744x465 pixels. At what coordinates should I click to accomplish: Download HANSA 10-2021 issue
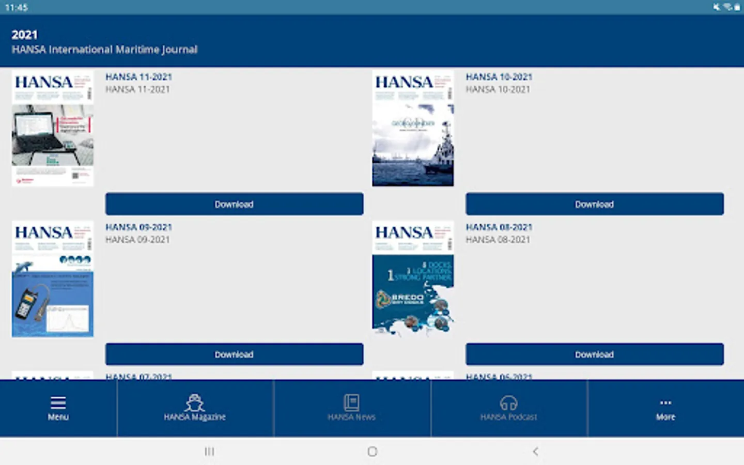pyautogui.click(x=594, y=204)
